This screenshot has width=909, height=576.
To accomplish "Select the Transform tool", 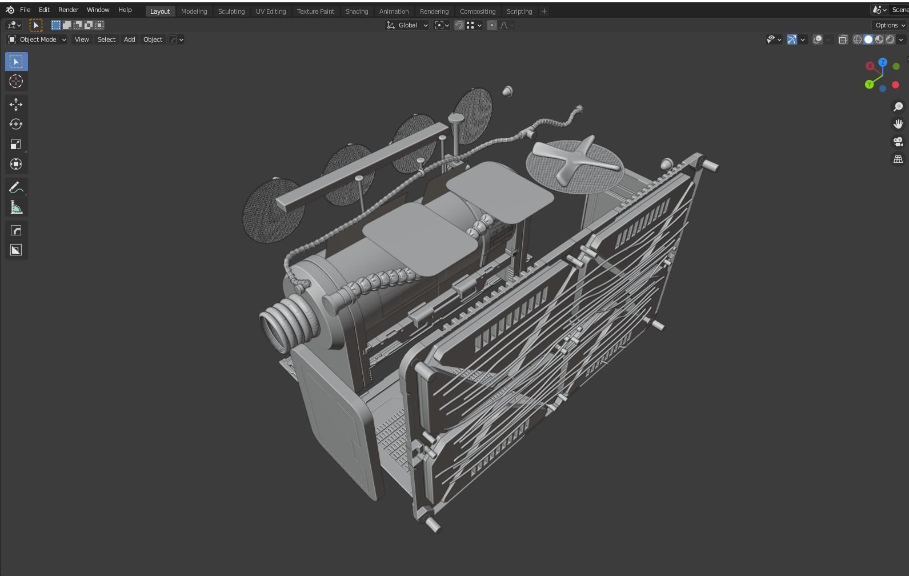I will tap(16, 164).
